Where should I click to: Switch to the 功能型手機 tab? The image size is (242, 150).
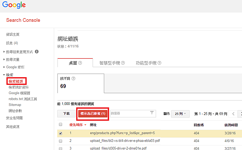pyautogui.click(x=146, y=63)
